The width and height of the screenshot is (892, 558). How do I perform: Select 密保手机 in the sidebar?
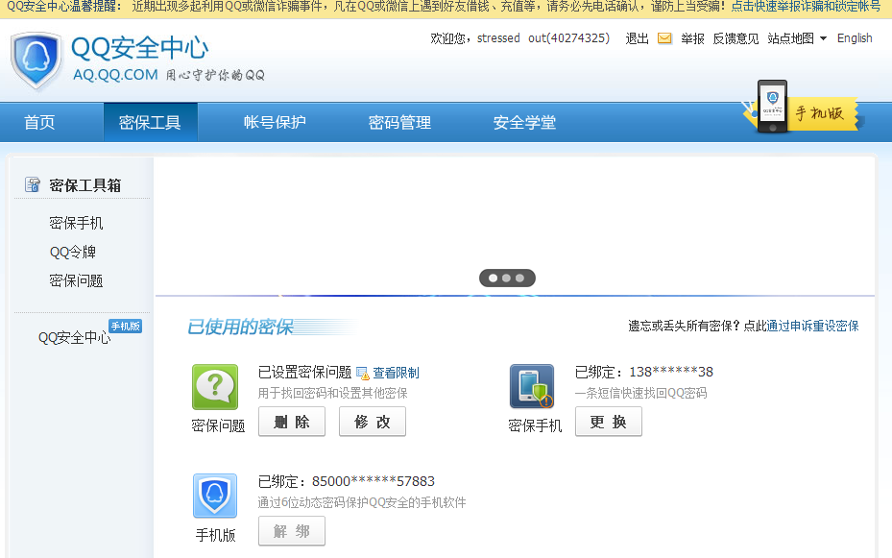click(x=76, y=223)
